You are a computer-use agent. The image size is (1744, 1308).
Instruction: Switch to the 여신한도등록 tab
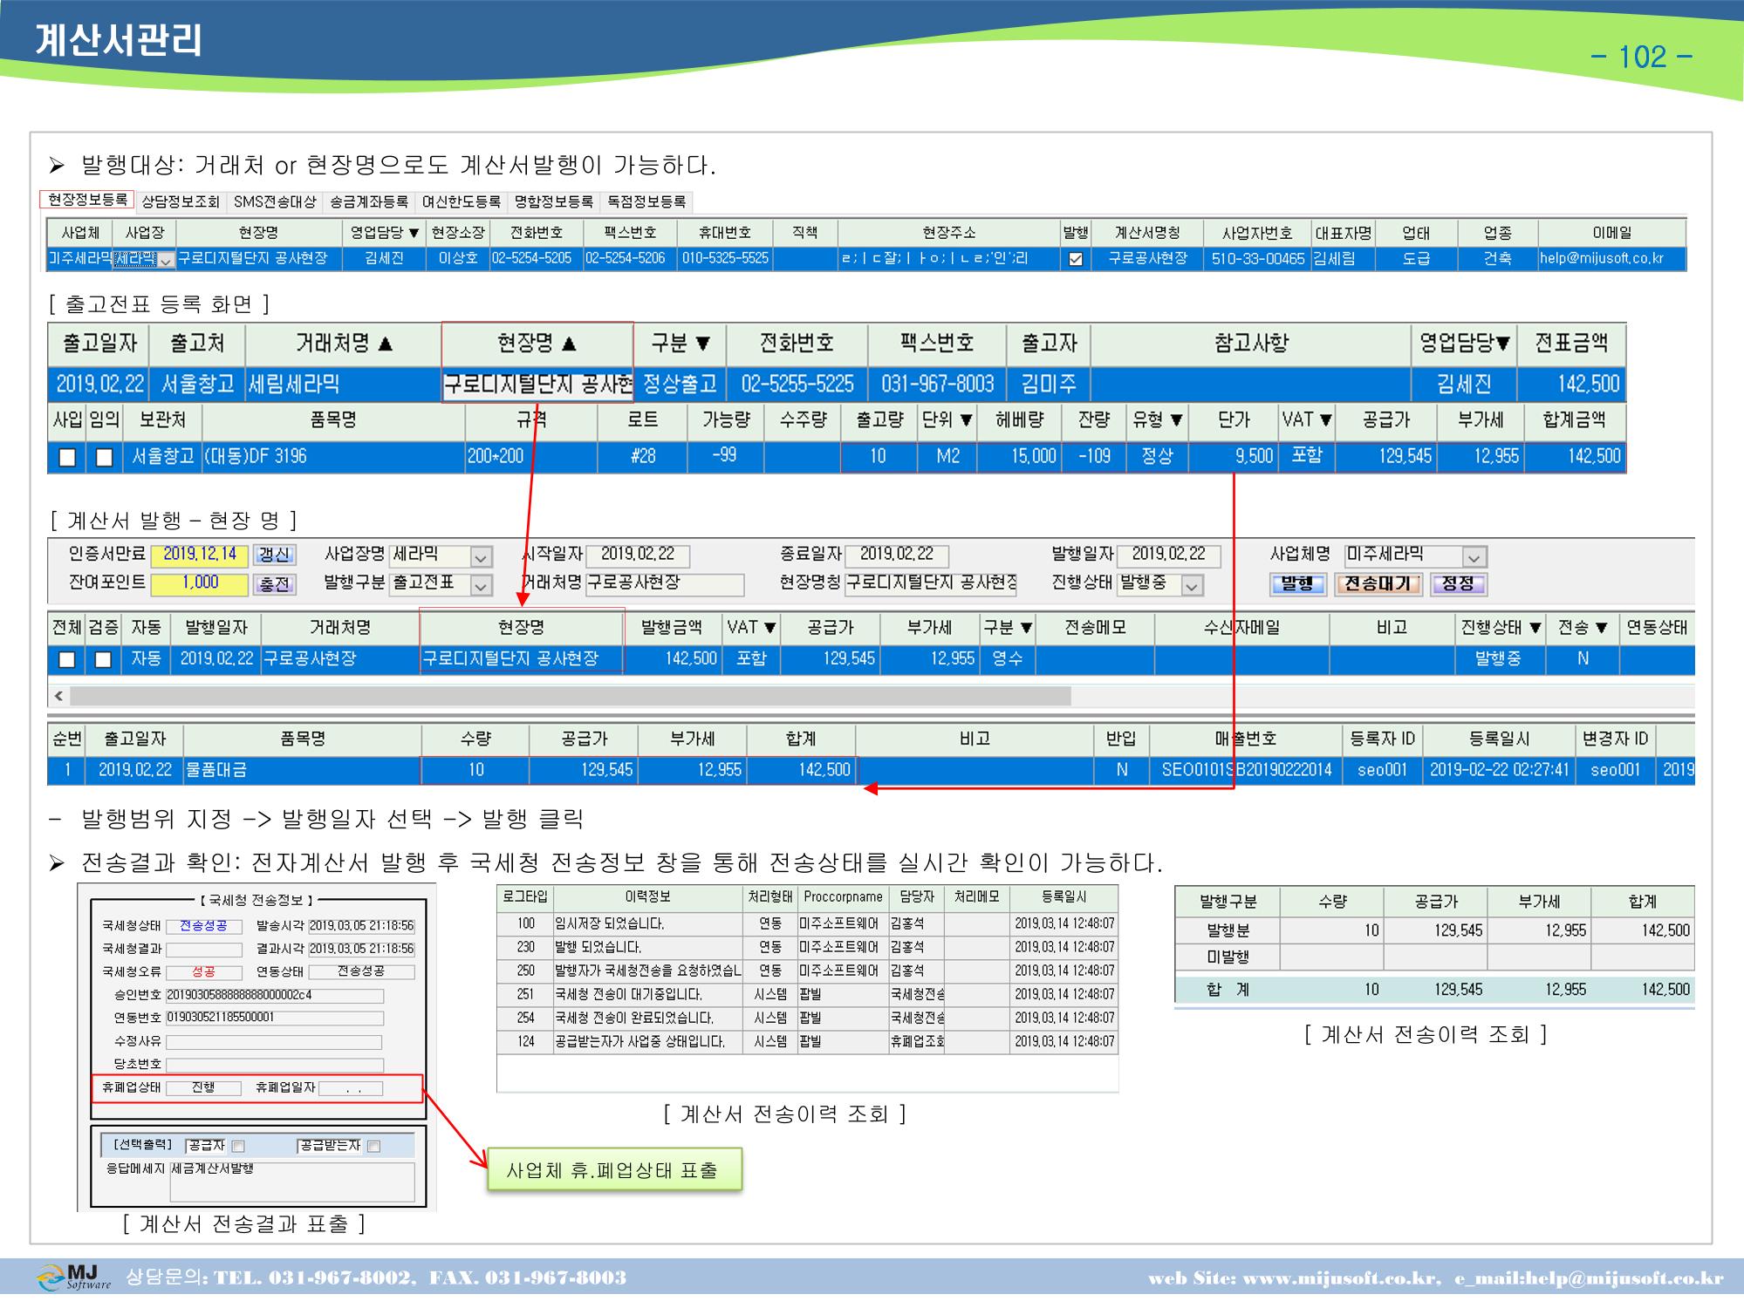(x=462, y=201)
